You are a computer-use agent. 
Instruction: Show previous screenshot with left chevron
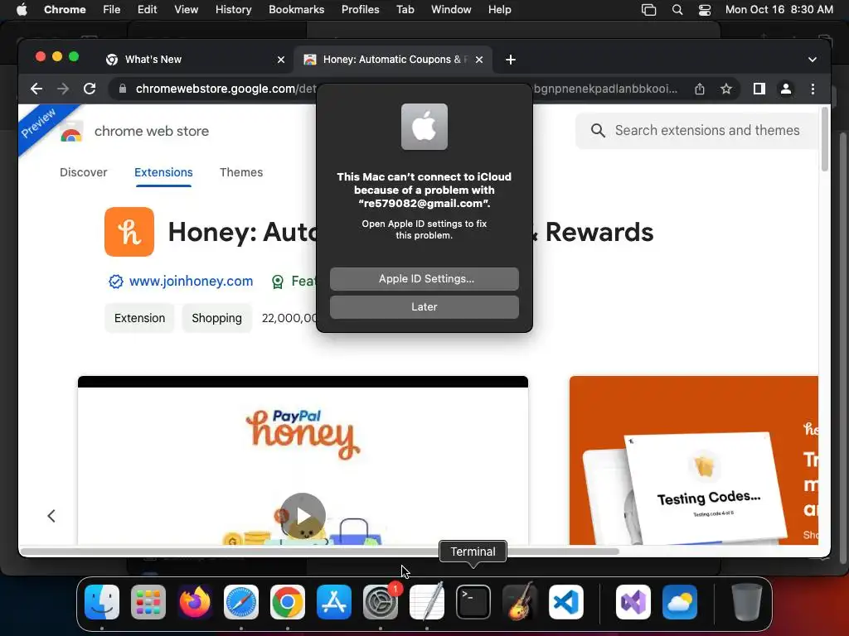coord(51,516)
